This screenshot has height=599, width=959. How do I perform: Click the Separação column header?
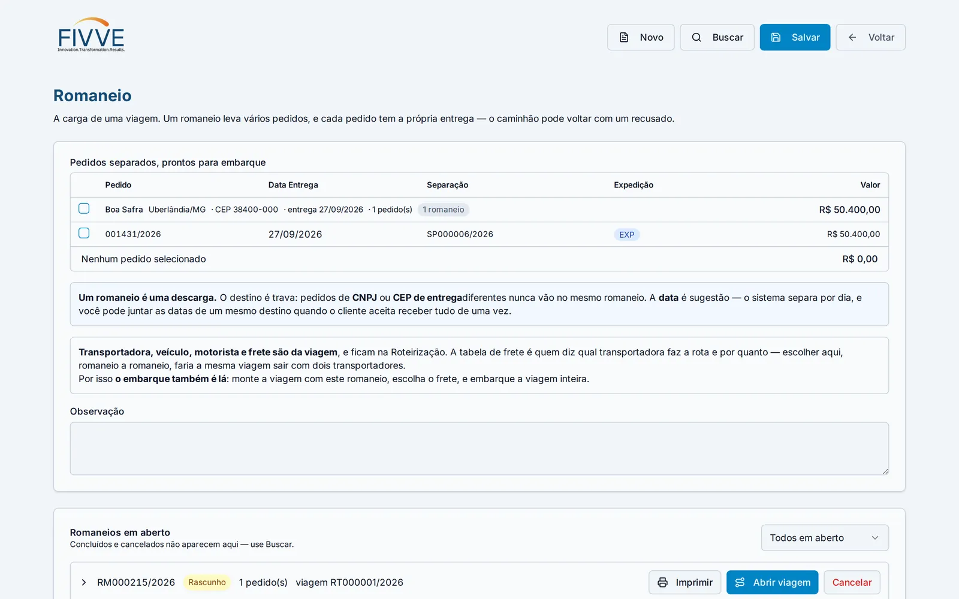pos(447,185)
